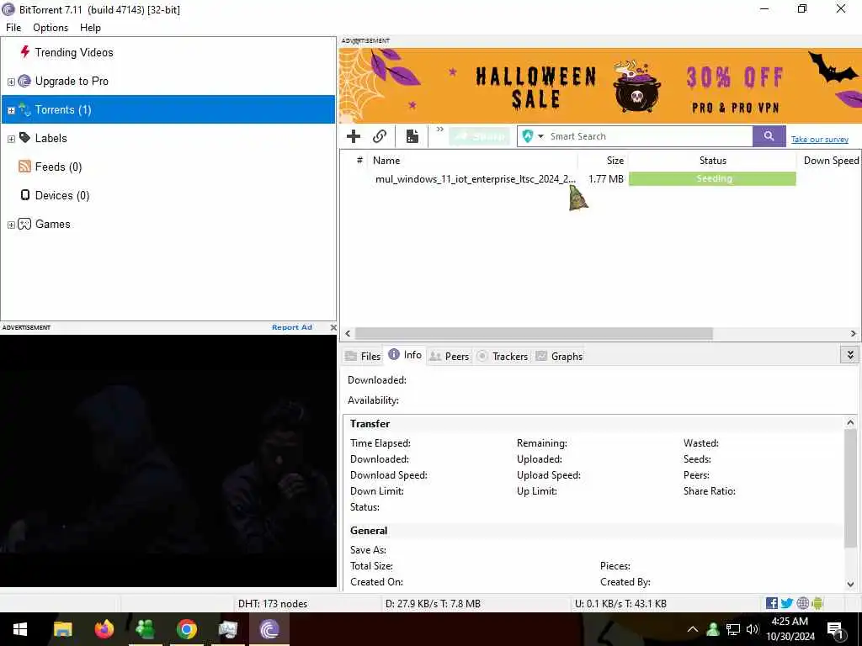The height and width of the screenshot is (646, 862).
Task: Click the Facebook icon in status bar
Action: pos(772,603)
